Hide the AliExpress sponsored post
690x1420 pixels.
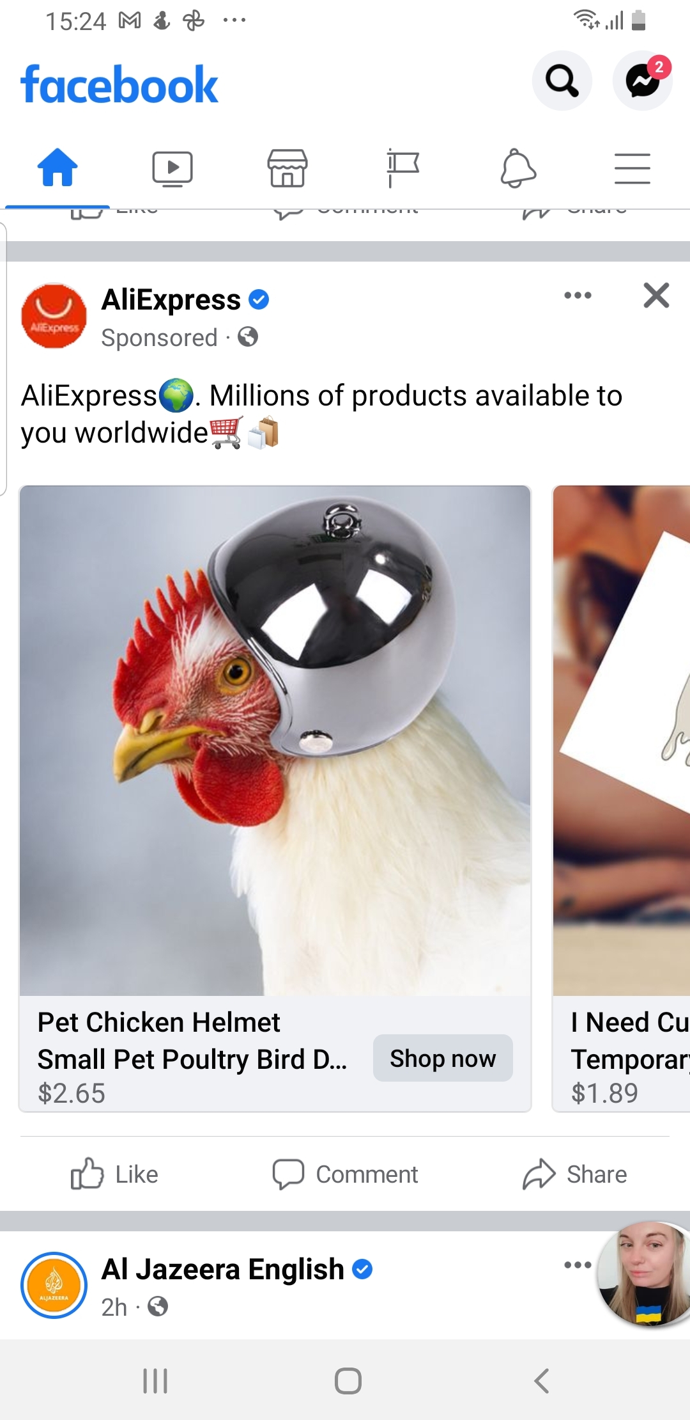[656, 296]
